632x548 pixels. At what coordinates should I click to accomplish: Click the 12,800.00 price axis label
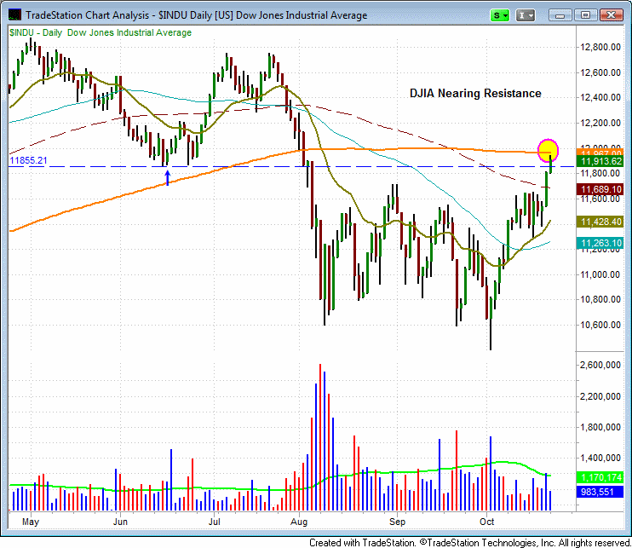[601, 48]
